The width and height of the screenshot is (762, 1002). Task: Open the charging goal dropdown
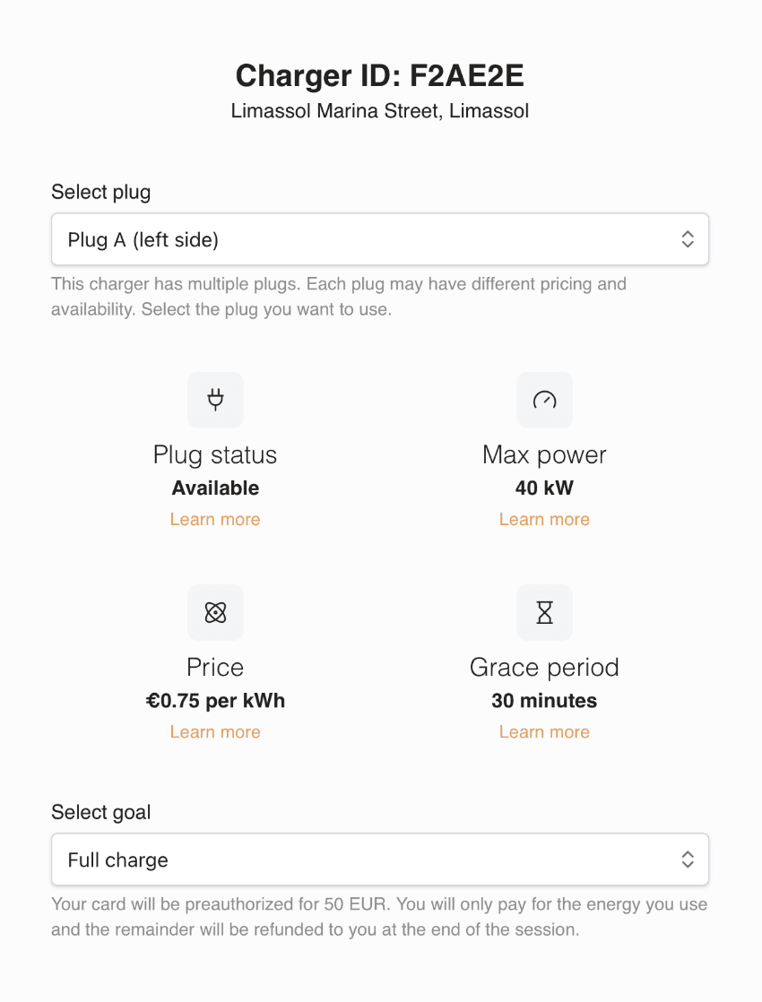click(380, 859)
